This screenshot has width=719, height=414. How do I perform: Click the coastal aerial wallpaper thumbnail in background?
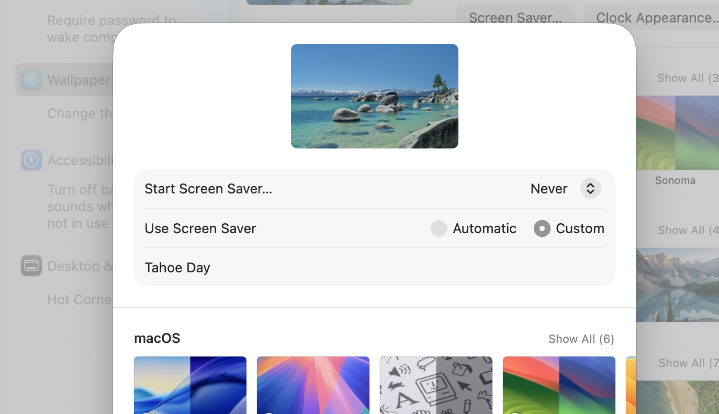point(678,397)
